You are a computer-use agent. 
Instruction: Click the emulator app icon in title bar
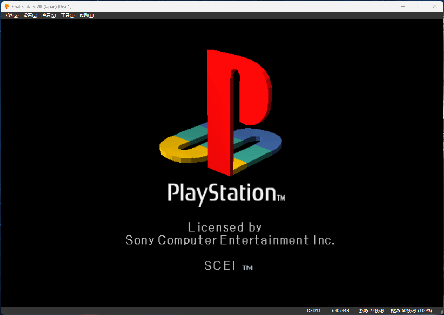click(x=7, y=6)
